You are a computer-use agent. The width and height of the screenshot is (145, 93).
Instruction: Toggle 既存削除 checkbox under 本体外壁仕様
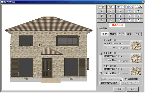coord(119,48)
